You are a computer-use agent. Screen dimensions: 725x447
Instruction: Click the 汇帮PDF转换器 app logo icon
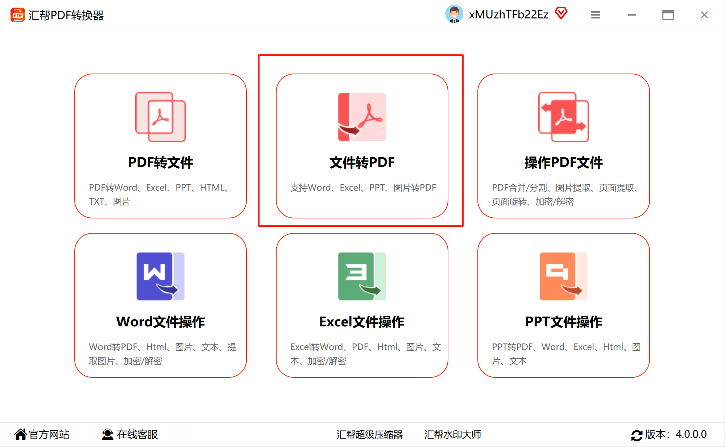click(x=17, y=15)
